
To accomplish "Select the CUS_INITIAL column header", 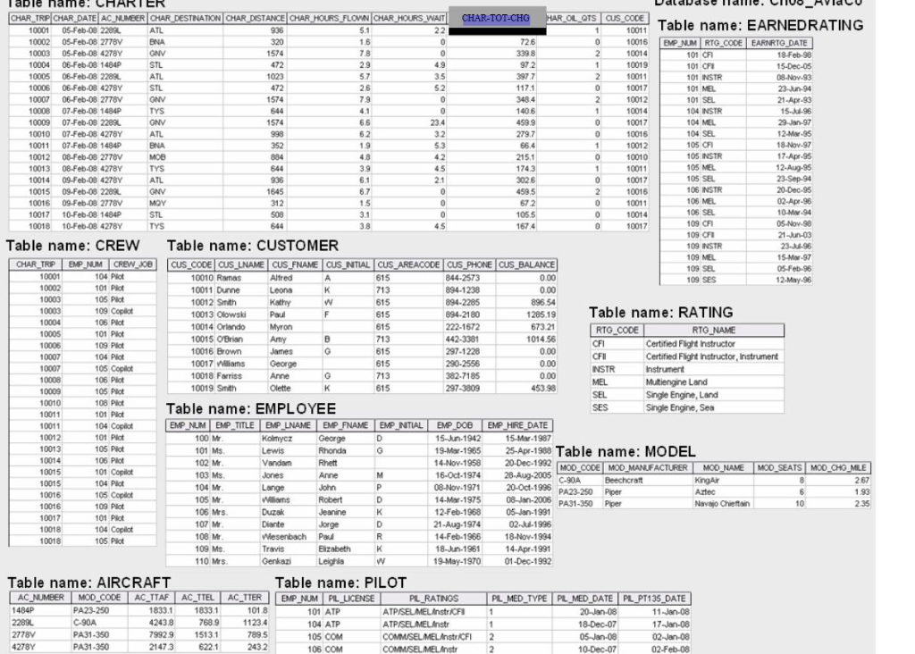I will tap(348, 264).
